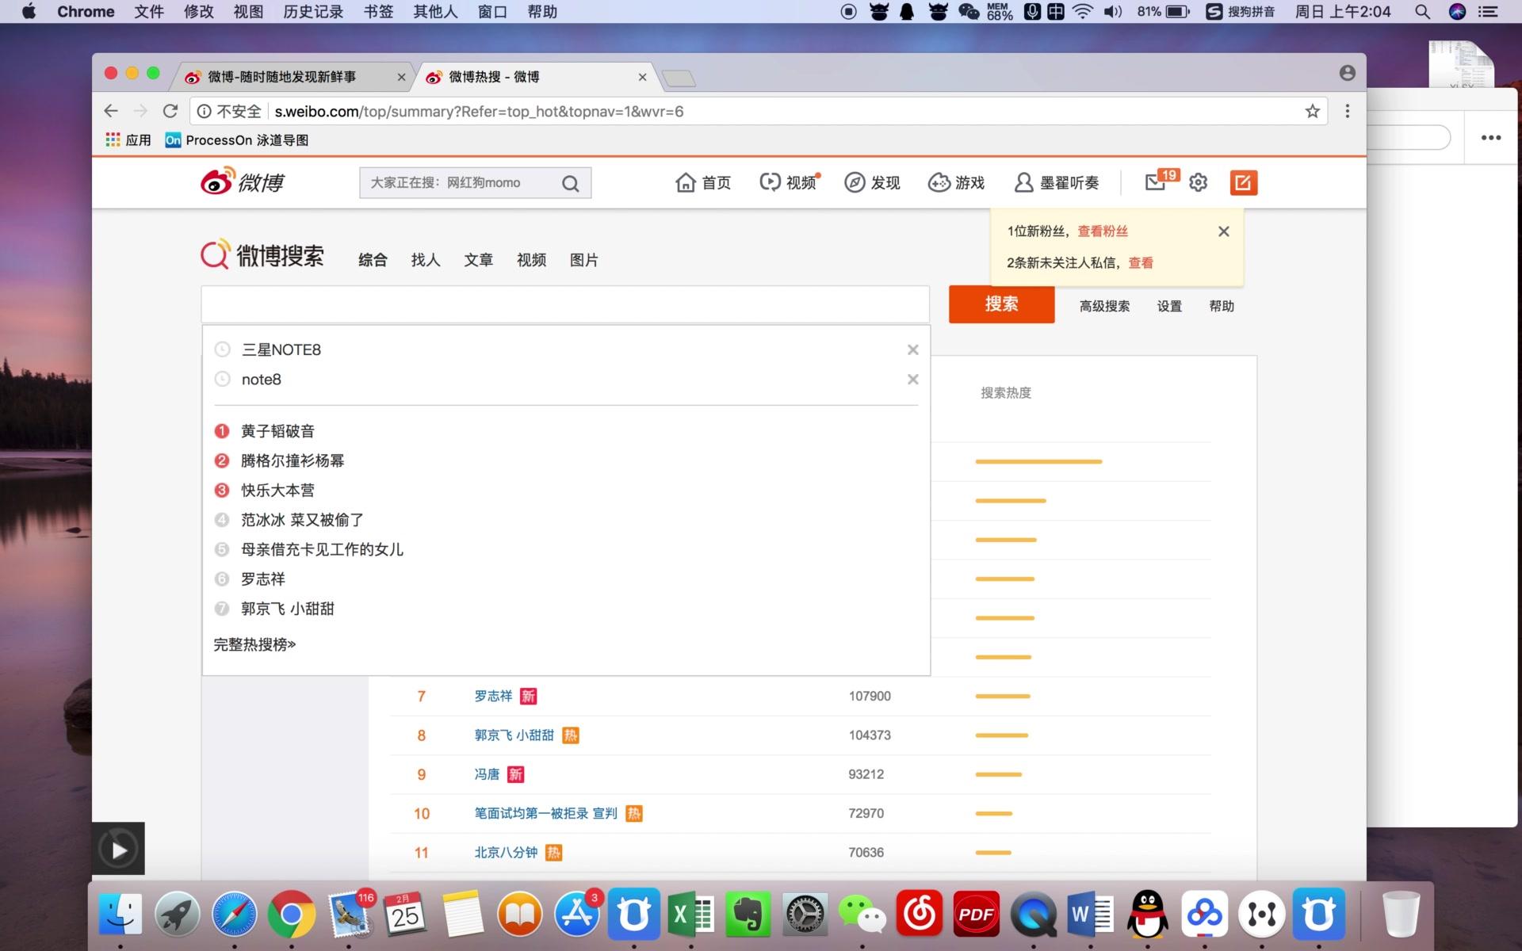This screenshot has width=1522, height=951.
Task: Focus the main Weibo search input
Action: click(x=565, y=304)
